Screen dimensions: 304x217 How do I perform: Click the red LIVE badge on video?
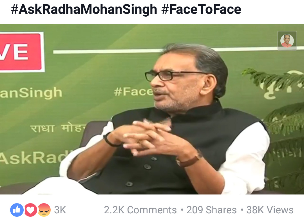[x=22, y=52]
